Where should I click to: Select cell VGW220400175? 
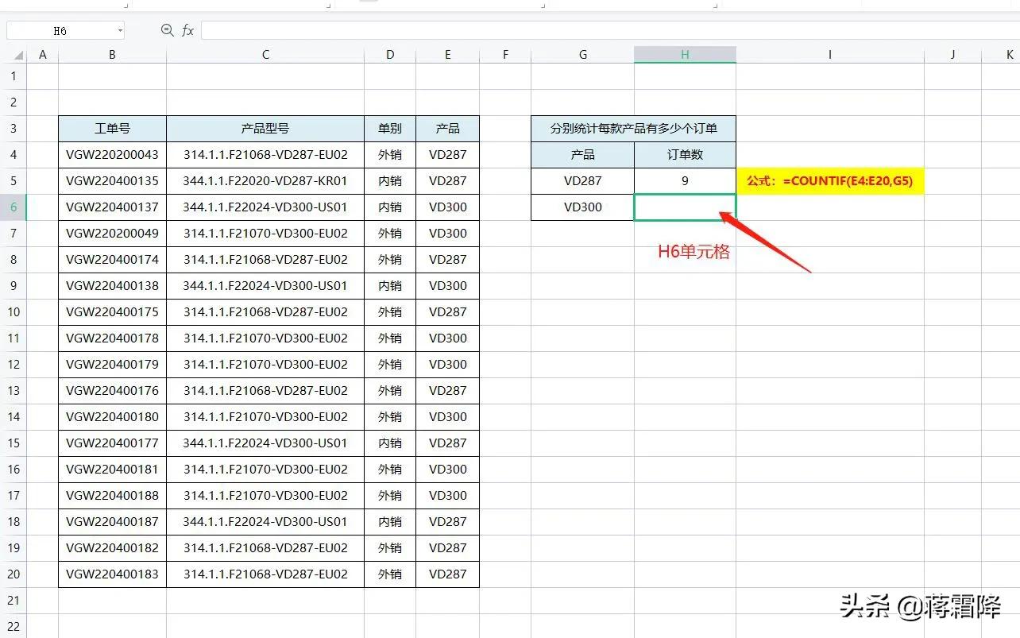113,312
